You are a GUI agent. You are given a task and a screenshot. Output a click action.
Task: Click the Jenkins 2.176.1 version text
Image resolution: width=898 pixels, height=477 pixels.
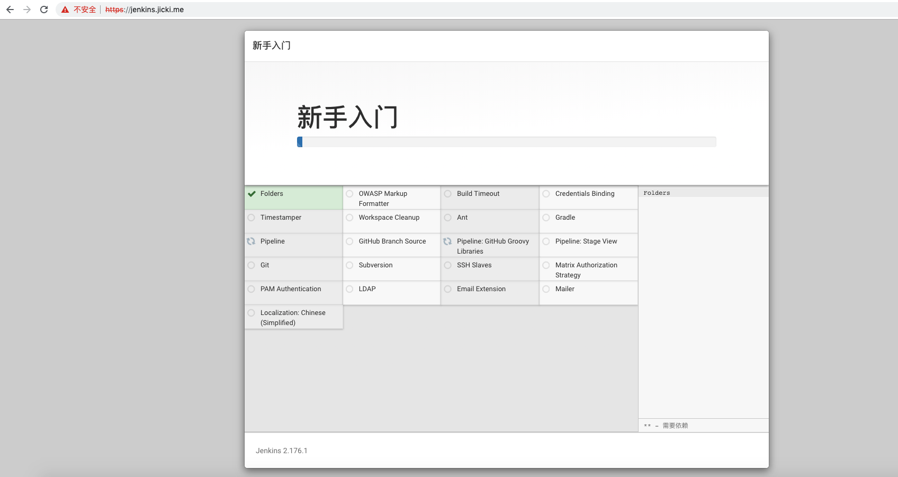click(282, 451)
